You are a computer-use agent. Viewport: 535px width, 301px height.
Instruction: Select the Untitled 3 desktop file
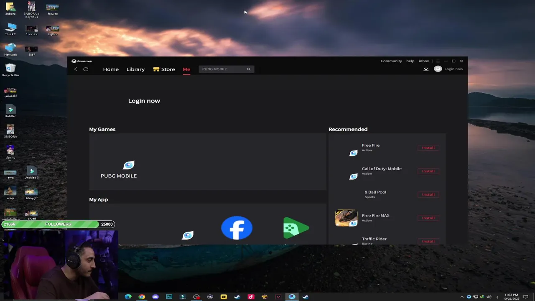pyautogui.click(x=31, y=173)
